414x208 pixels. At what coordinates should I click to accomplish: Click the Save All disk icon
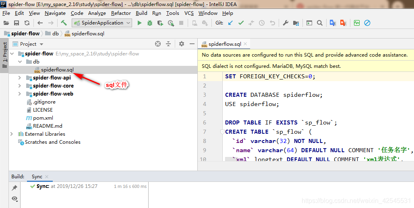(x=17, y=23)
